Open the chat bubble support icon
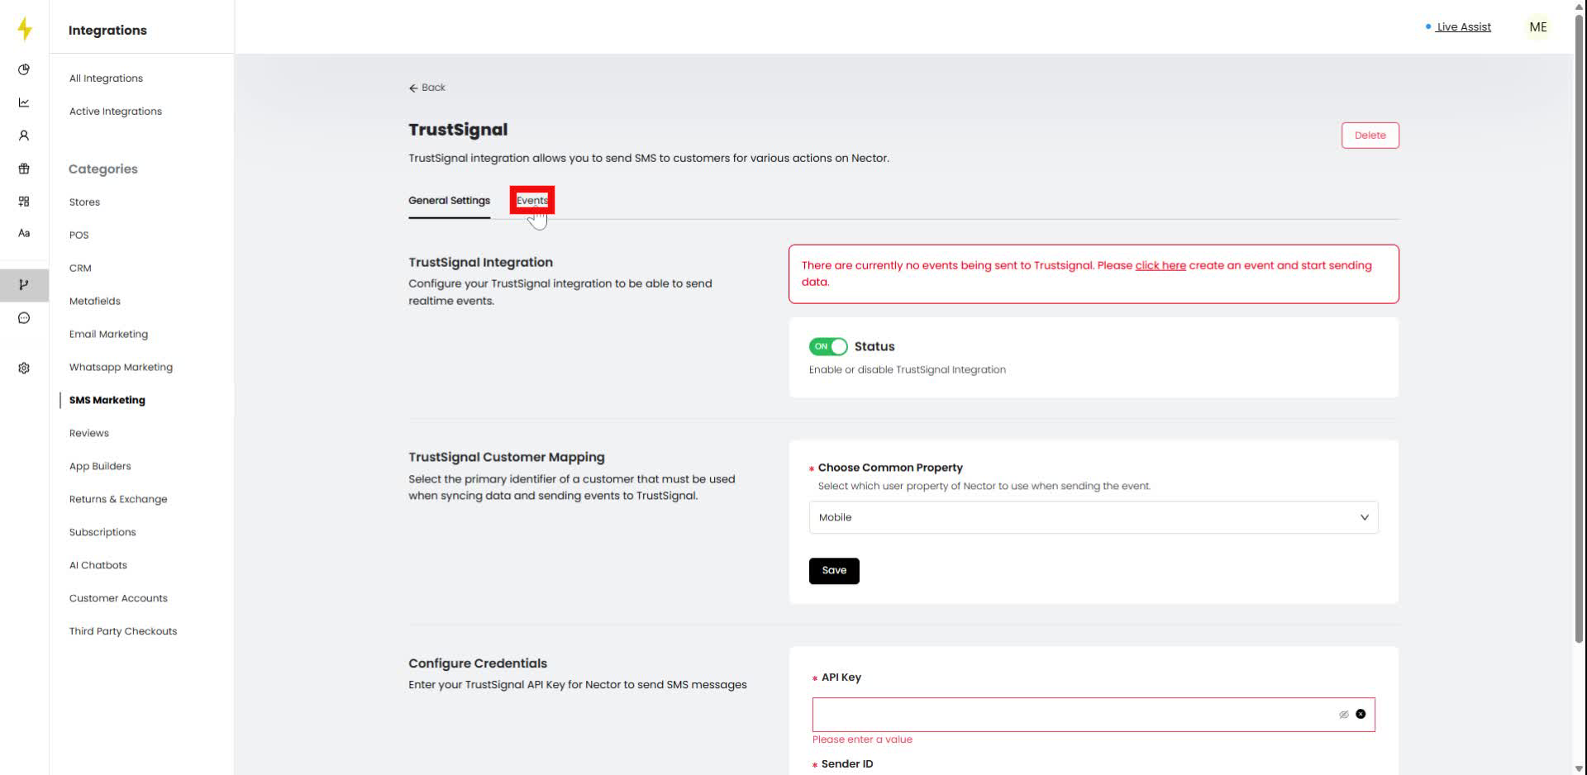This screenshot has width=1587, height=775. click(x=24, y=318)
